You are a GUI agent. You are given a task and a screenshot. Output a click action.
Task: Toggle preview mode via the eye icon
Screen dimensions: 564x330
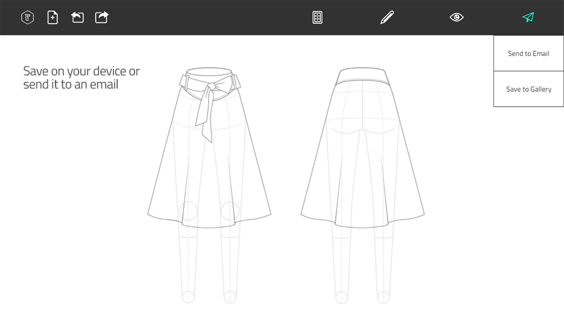click(x=457, y=17)
